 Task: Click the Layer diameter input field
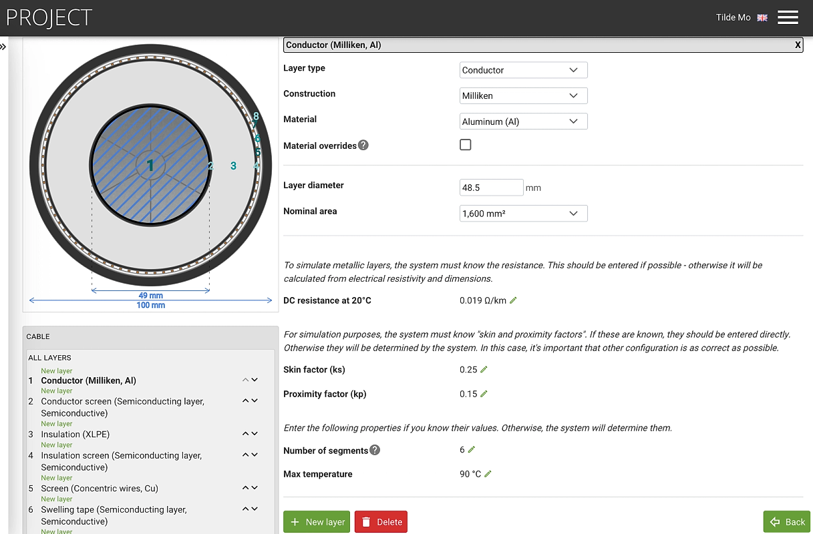492,188
